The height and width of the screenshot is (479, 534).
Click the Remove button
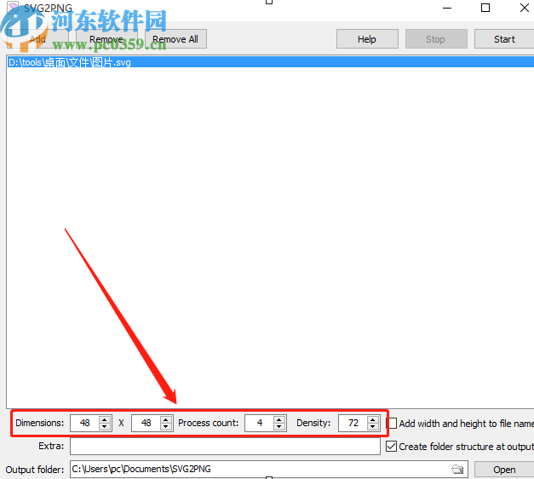[106, 39]
